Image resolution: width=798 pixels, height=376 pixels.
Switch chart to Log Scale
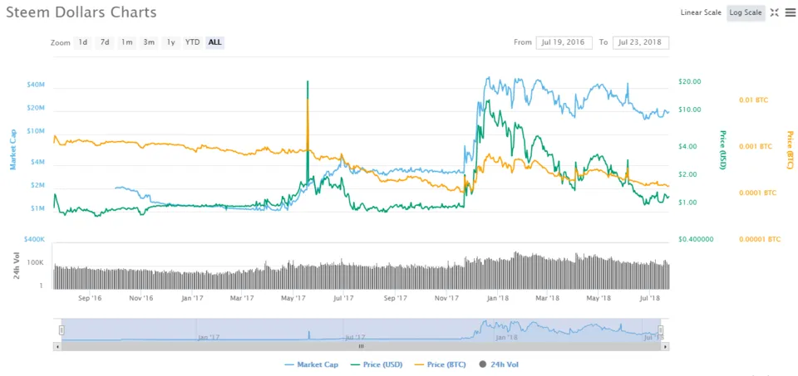[x=746, y=12]
